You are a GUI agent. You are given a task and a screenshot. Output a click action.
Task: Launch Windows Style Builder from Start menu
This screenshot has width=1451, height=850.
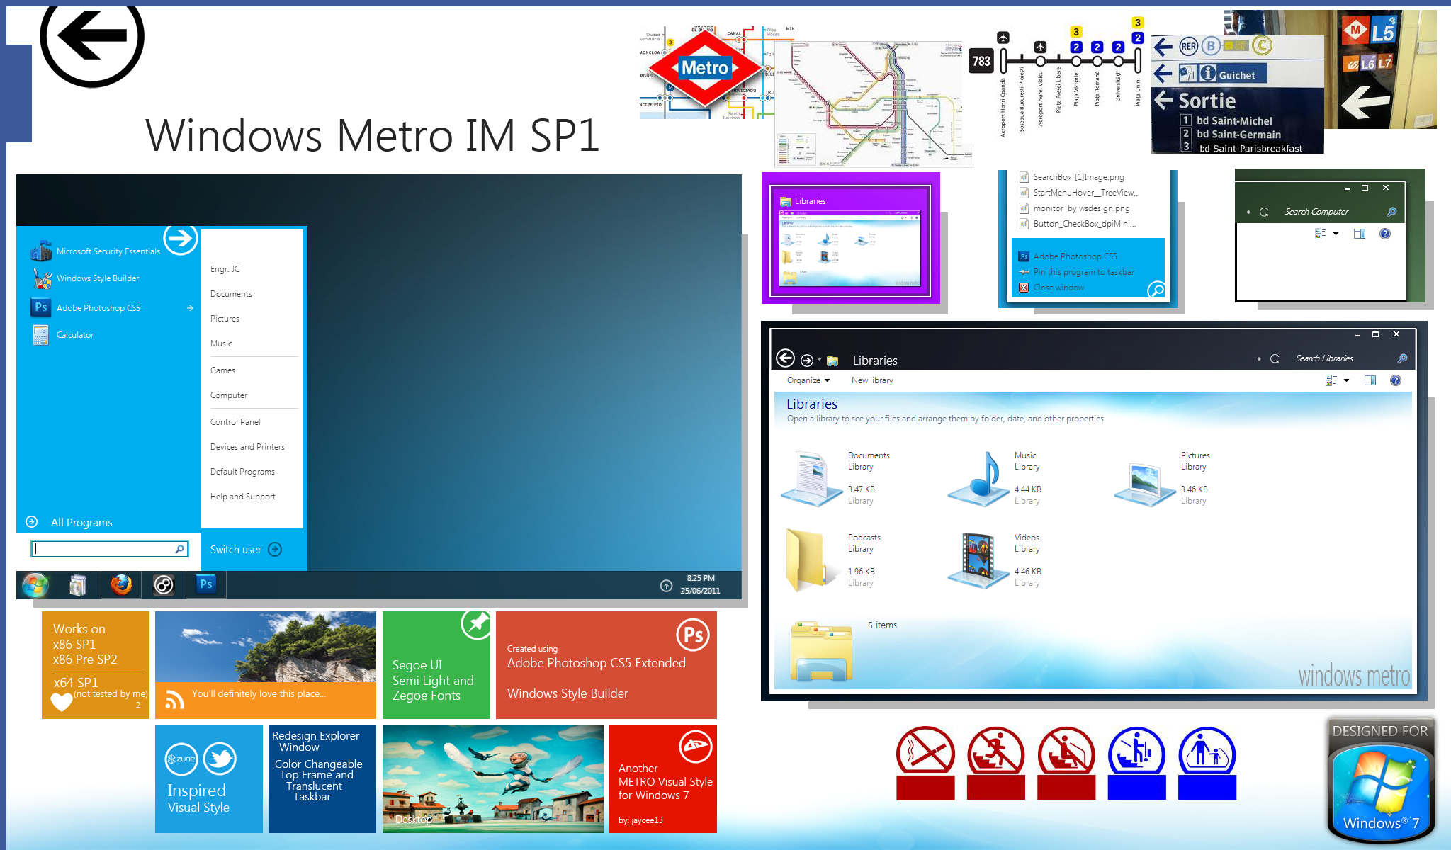(85, 278)
